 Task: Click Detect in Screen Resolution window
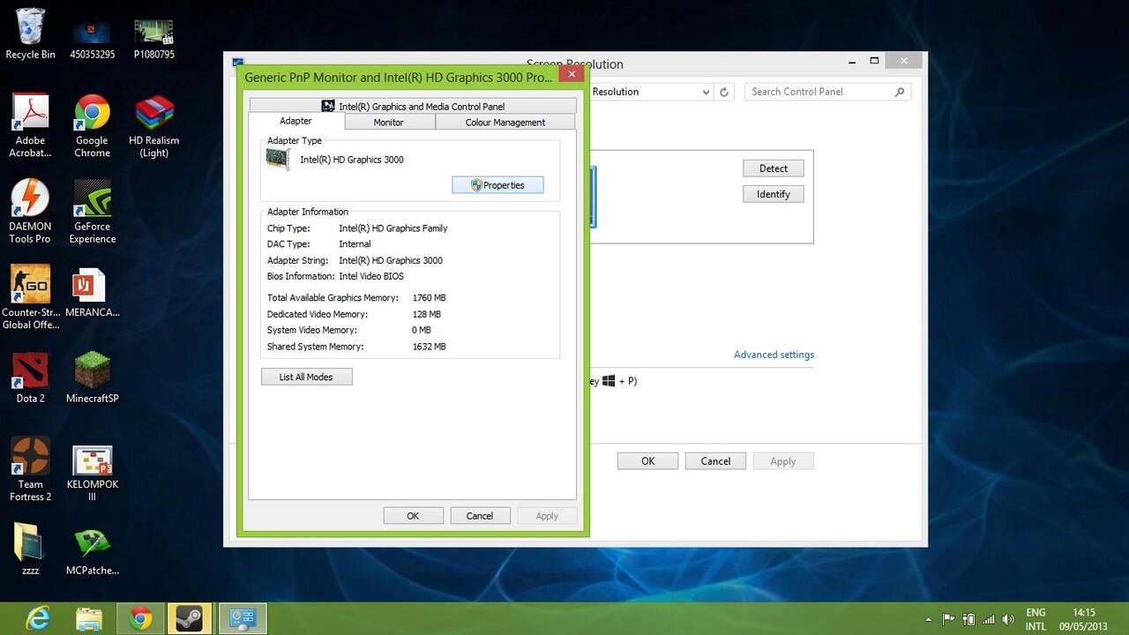point(774,168)
